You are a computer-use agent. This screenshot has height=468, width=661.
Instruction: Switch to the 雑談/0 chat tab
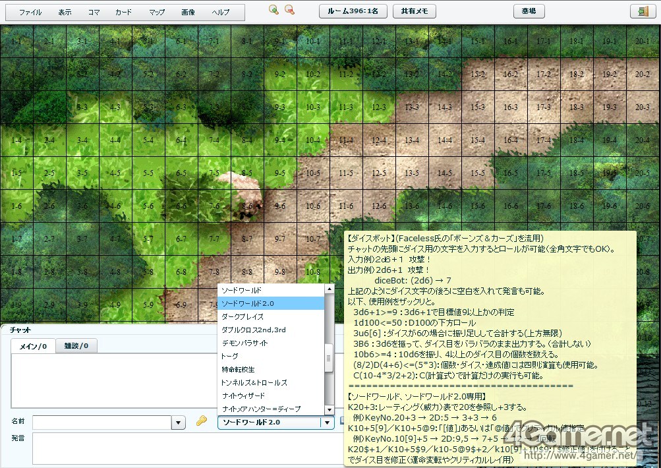(x=76, y=346)
